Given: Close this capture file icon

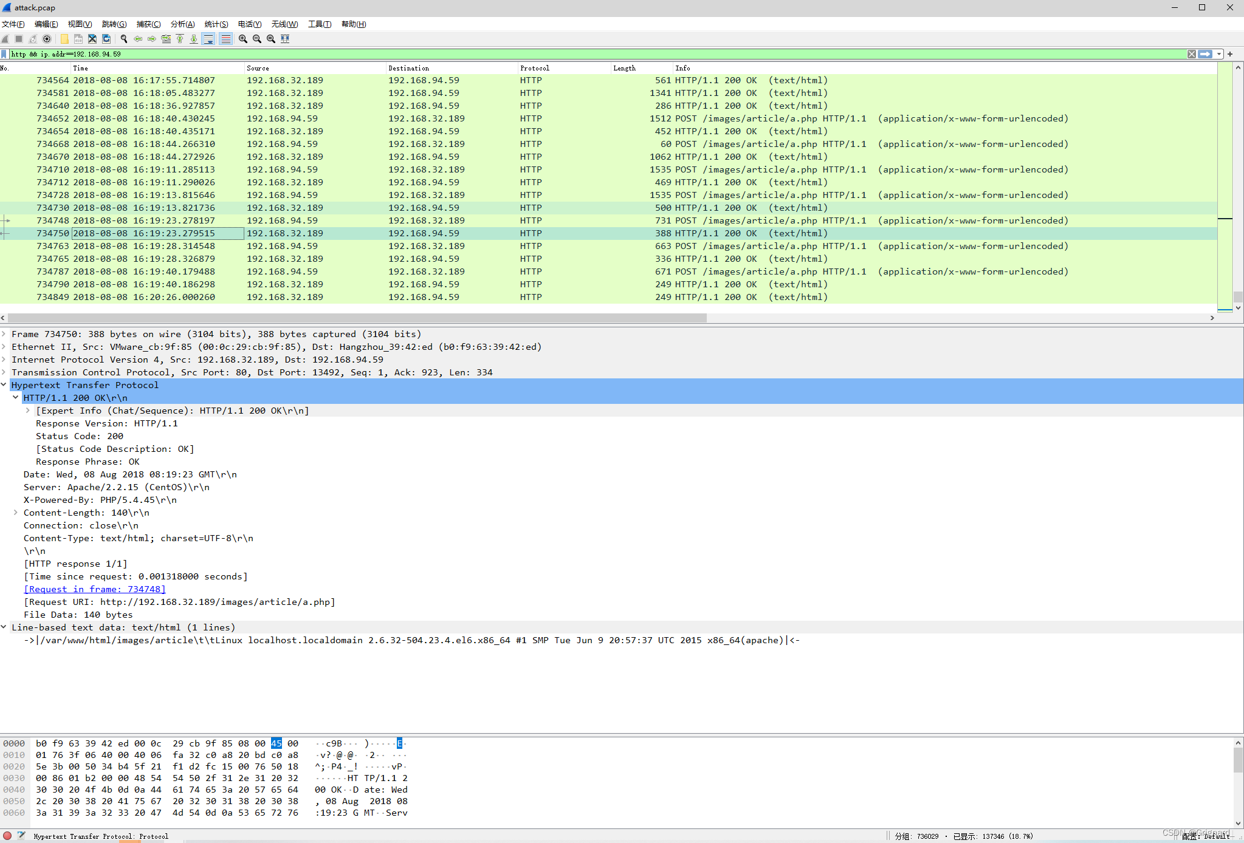Looking at the screenshot, I should click(92, 39).
